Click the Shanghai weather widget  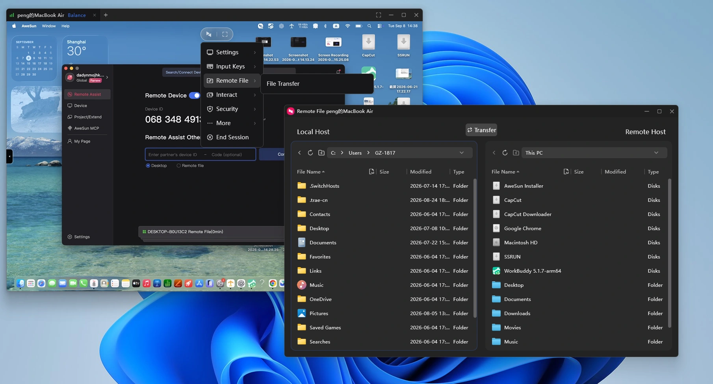(85, 50)
